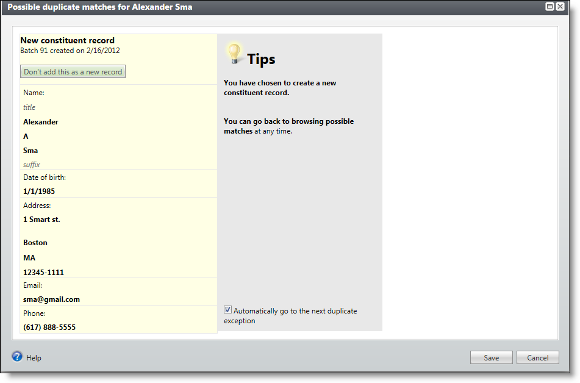Select the email sma@gmail.com
This screenshot has width=580, height=383.
tap(51, 299)
